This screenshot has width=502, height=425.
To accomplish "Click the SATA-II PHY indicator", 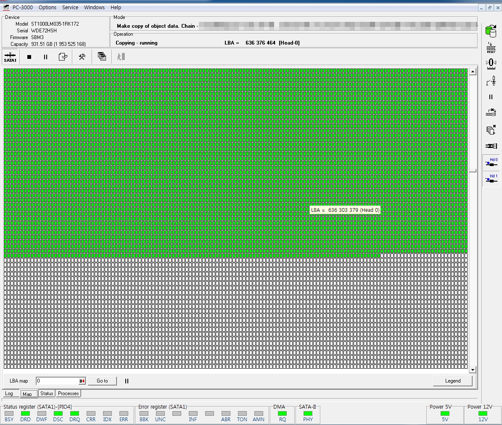I will click(x=308, y=414).
